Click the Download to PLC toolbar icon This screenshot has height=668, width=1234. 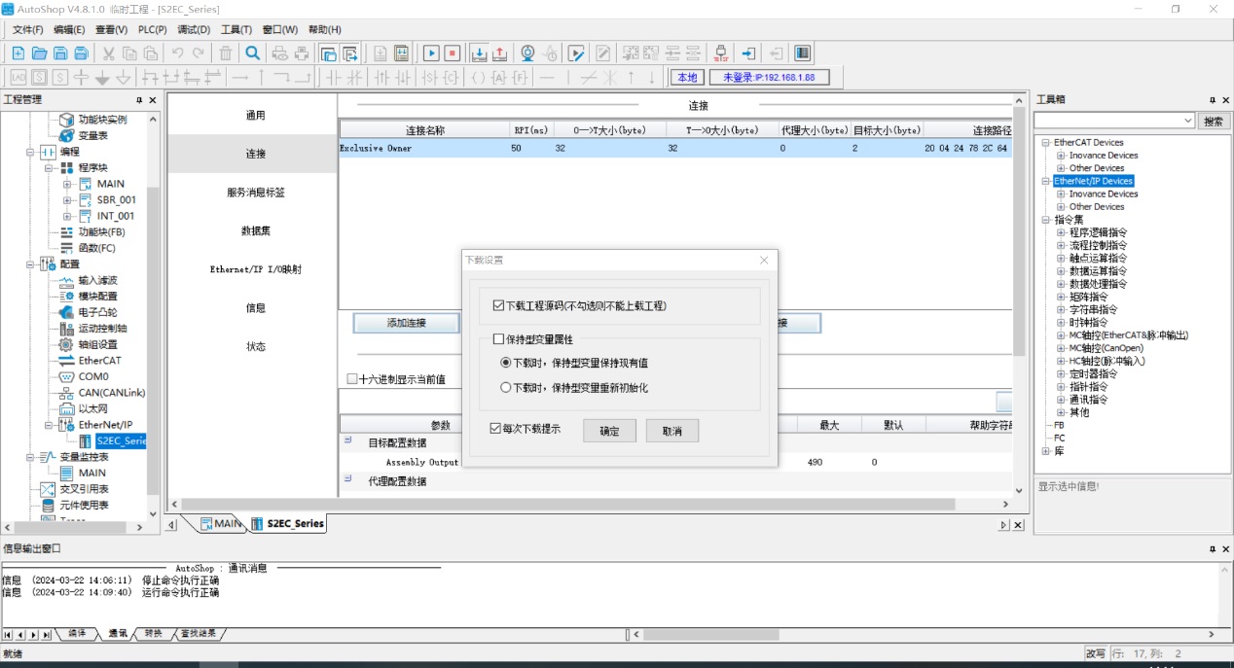coord(479,53)
